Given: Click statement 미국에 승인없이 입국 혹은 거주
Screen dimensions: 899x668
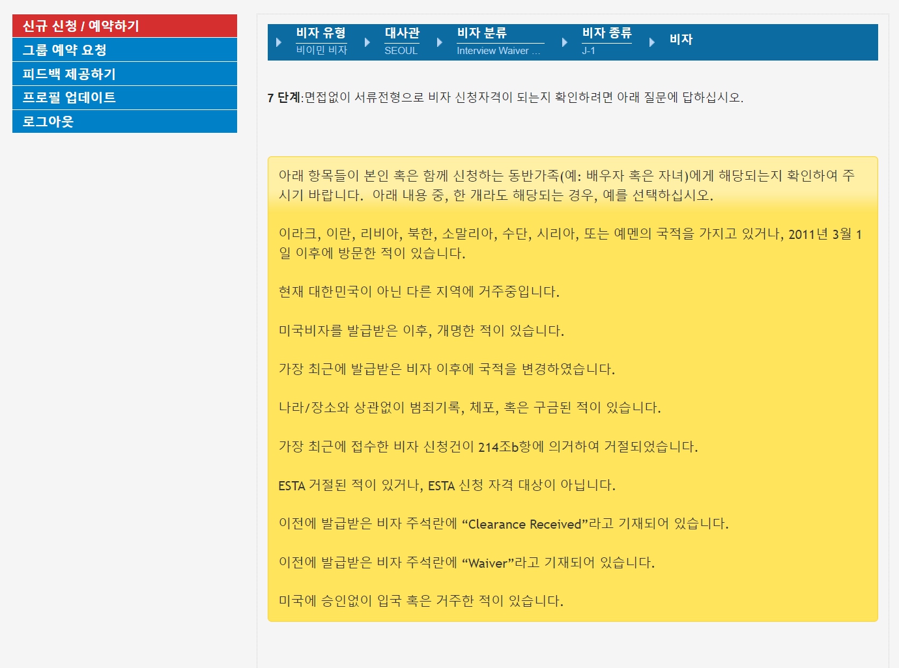Looking at the screenshot, I should click(421, 601).
